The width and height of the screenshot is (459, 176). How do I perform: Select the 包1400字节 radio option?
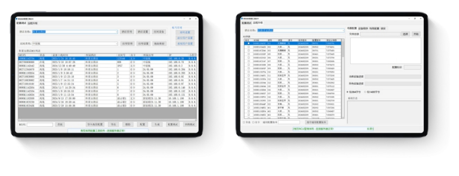pyautogui.click(x=365, y=92)
